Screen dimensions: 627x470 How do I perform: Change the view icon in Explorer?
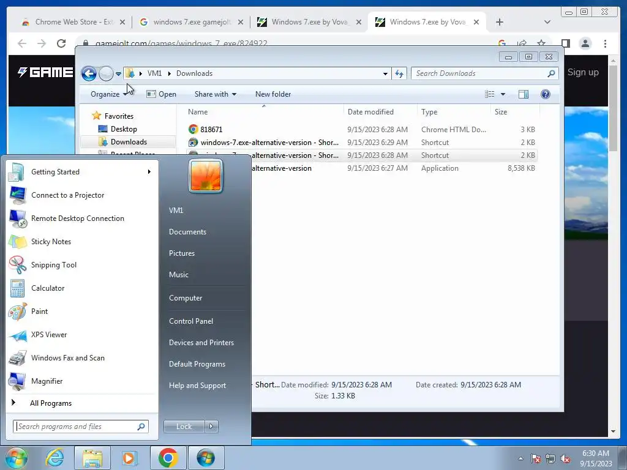(490, 94)
